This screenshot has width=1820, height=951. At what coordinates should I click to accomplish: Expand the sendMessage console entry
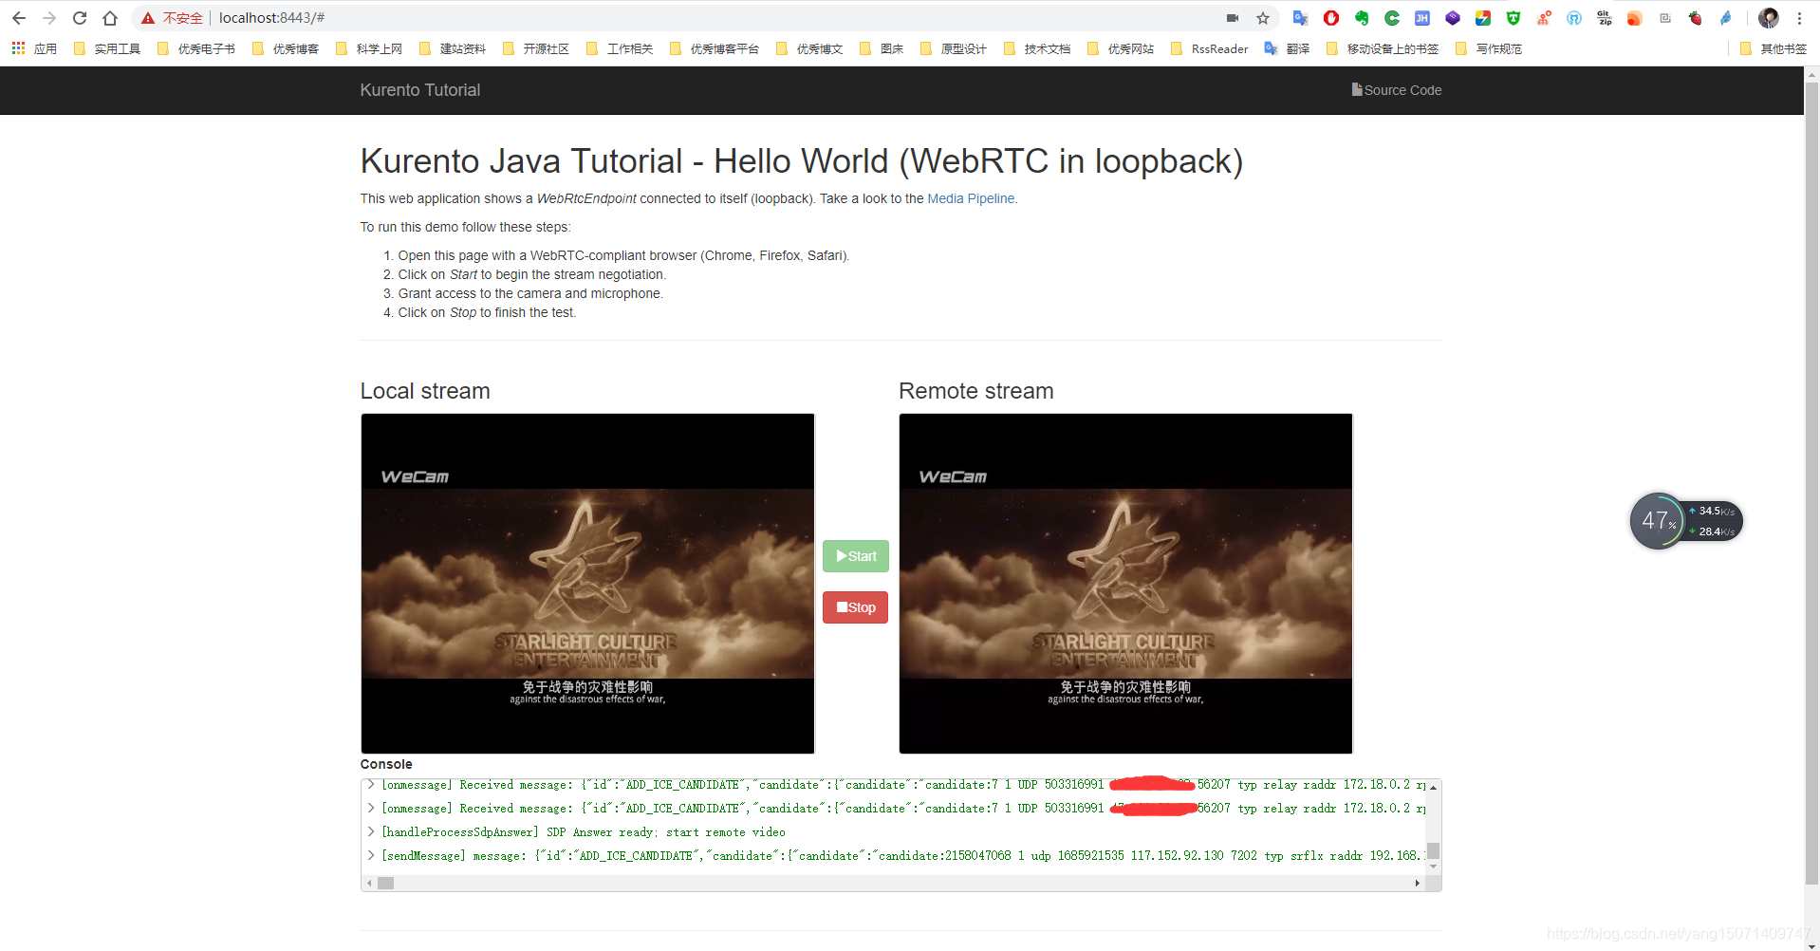pyautogui.click(x=371, y=856)
